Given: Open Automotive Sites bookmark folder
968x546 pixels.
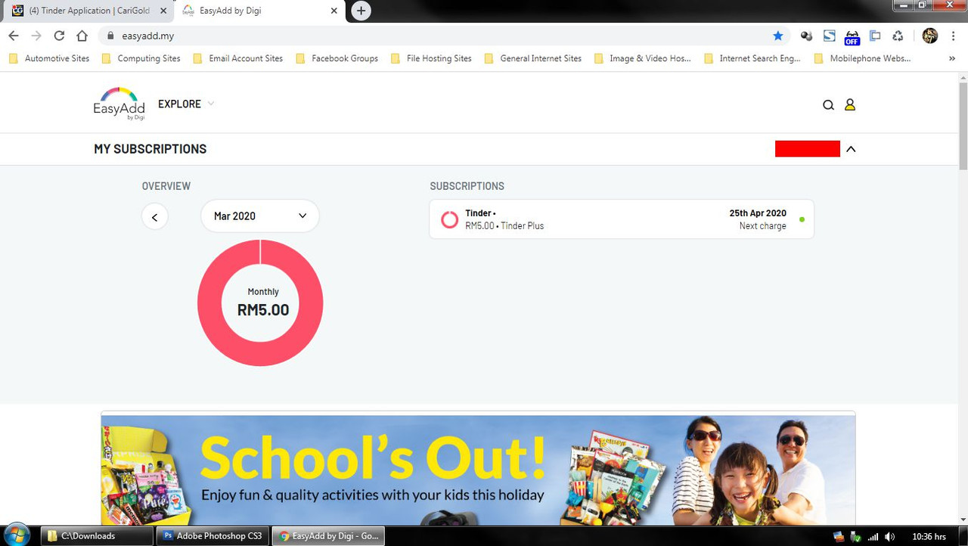Looking at the screenshot, I should tap(51, 58).
